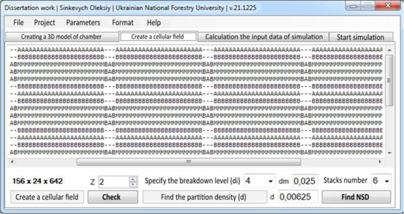Click the horizontal scrollbar thumb of cellular field

tap(188, 162)
